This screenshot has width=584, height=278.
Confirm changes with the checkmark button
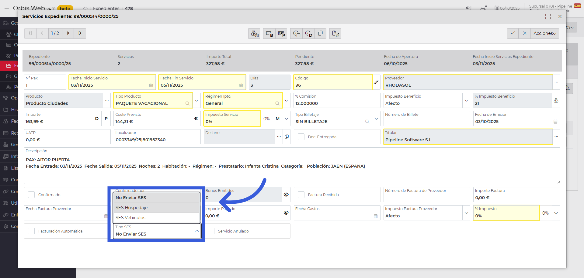point(513,33)
